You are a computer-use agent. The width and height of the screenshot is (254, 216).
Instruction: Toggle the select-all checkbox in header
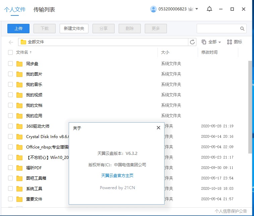10,52
